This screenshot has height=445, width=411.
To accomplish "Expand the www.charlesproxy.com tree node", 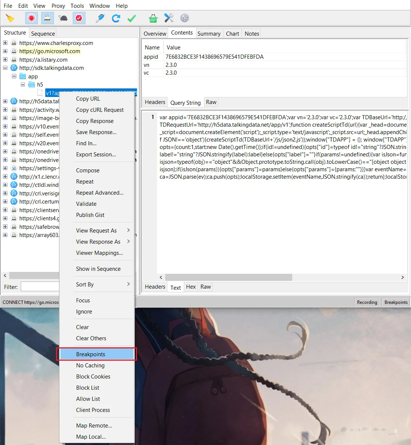I will tap(5, 43).
